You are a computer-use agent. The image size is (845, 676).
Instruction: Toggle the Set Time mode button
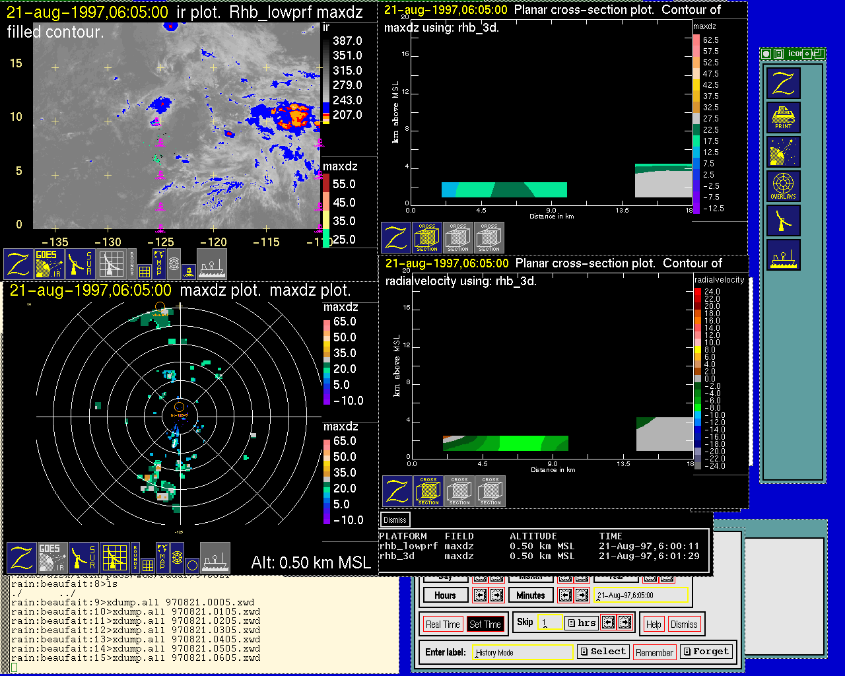(x=485, y=625)
